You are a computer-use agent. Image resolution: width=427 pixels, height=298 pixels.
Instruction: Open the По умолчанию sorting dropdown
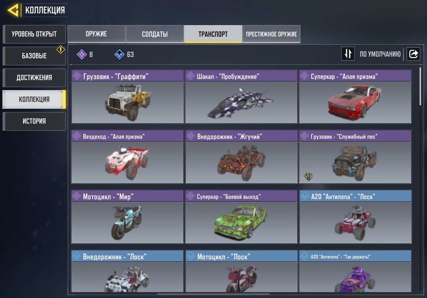coord(380,54)
